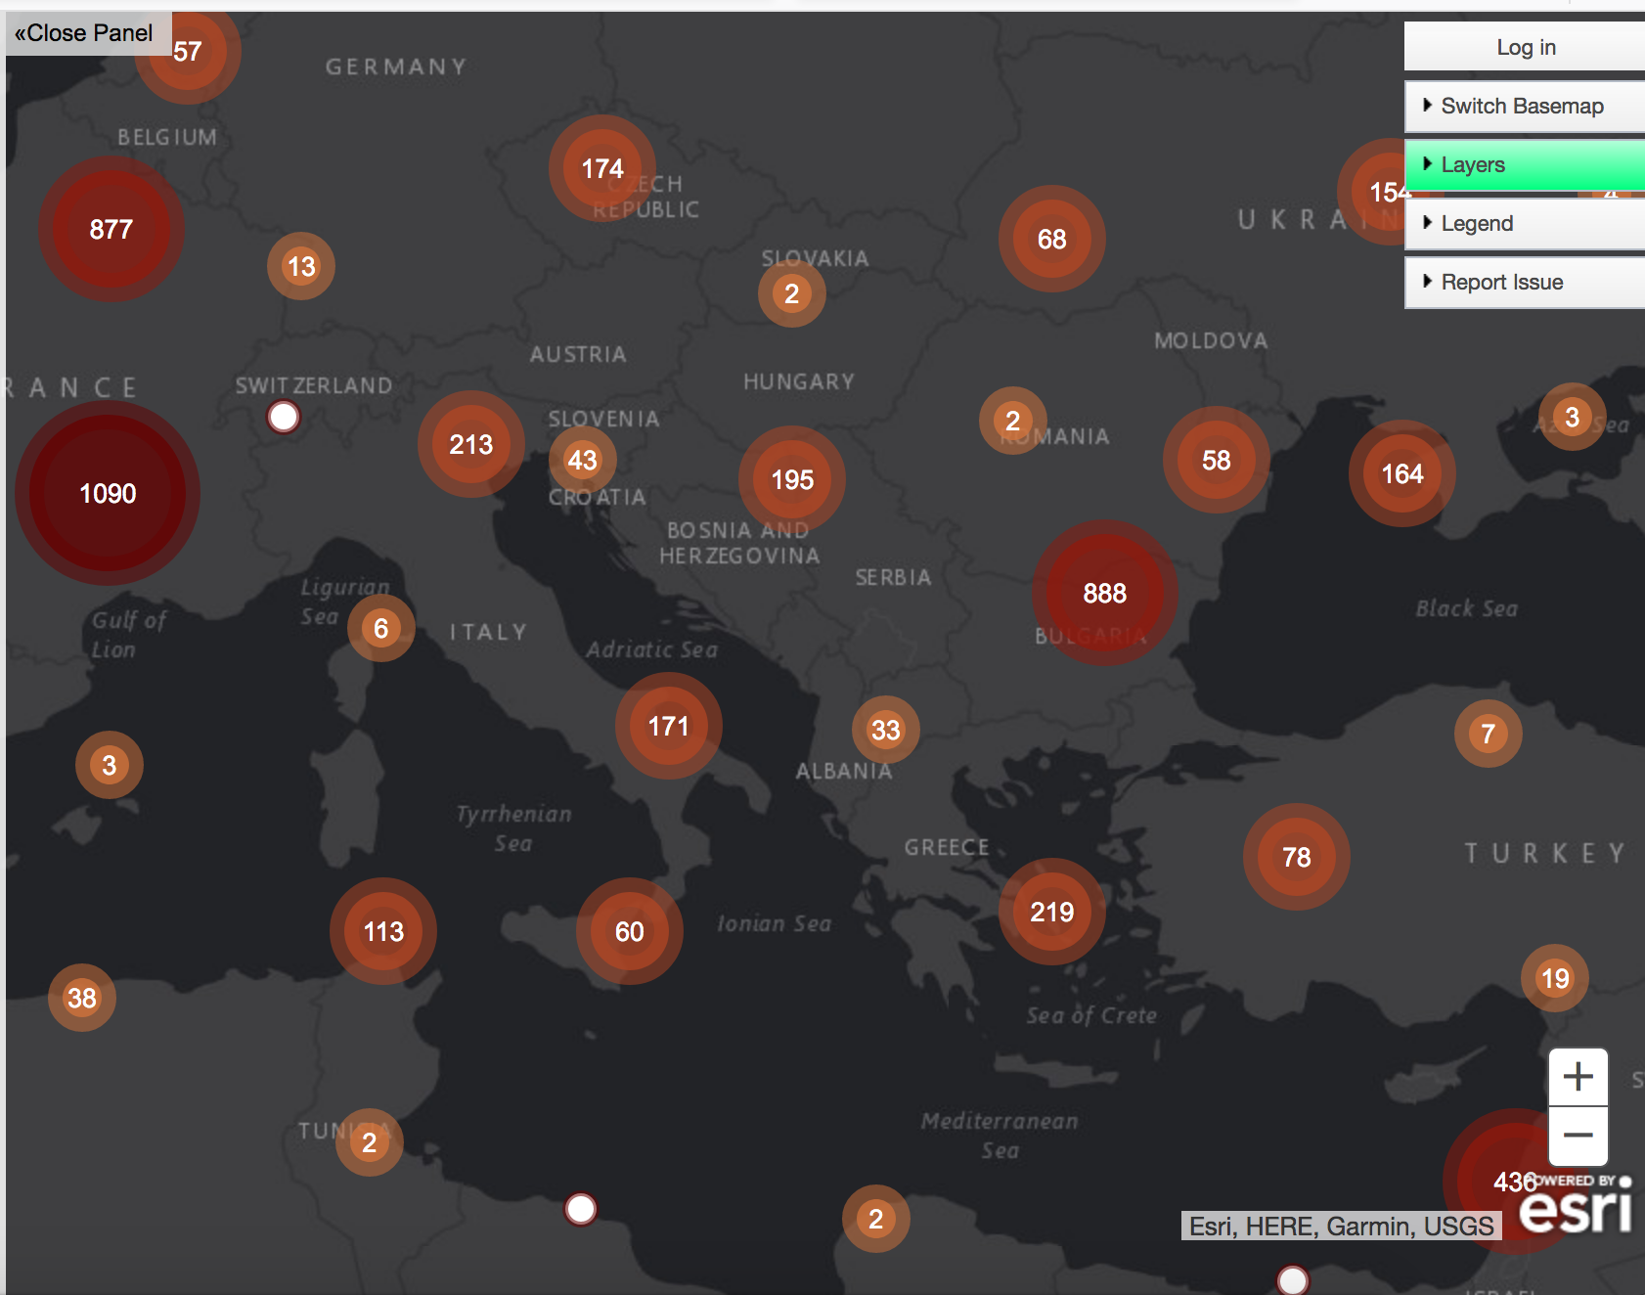
Task: Zoom out with the minus button
Action: 1578,1136
